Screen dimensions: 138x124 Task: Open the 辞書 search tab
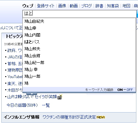99,6
